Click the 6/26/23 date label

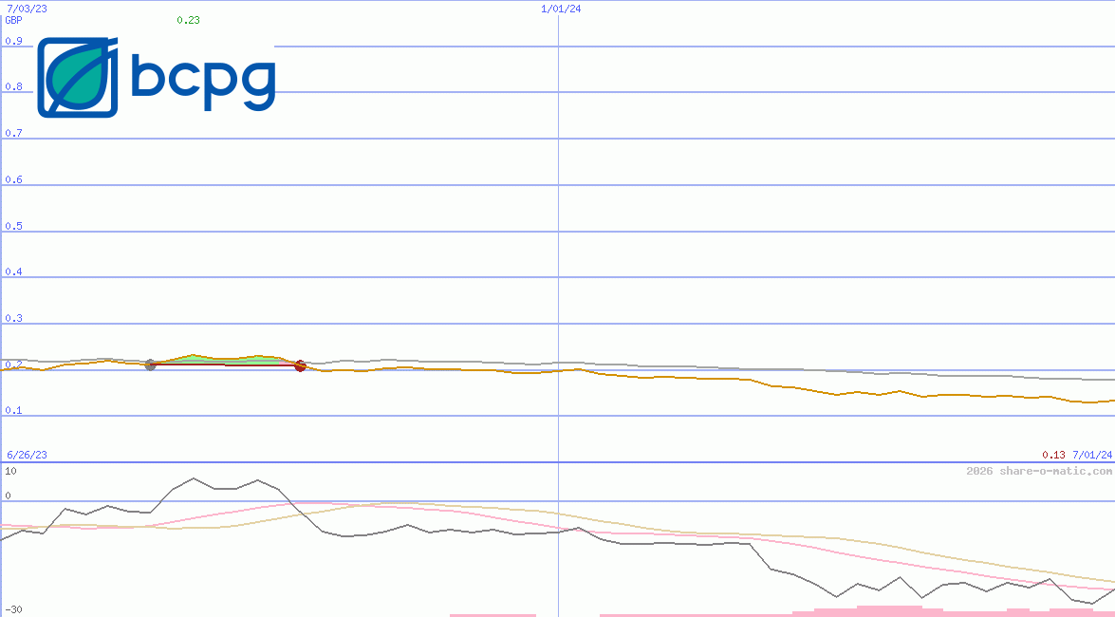point(27,455)
